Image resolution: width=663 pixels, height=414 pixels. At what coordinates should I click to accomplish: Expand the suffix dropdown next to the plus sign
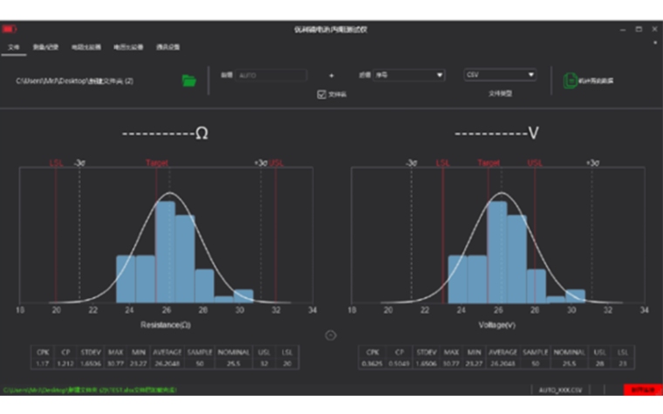tap(408, 75)
